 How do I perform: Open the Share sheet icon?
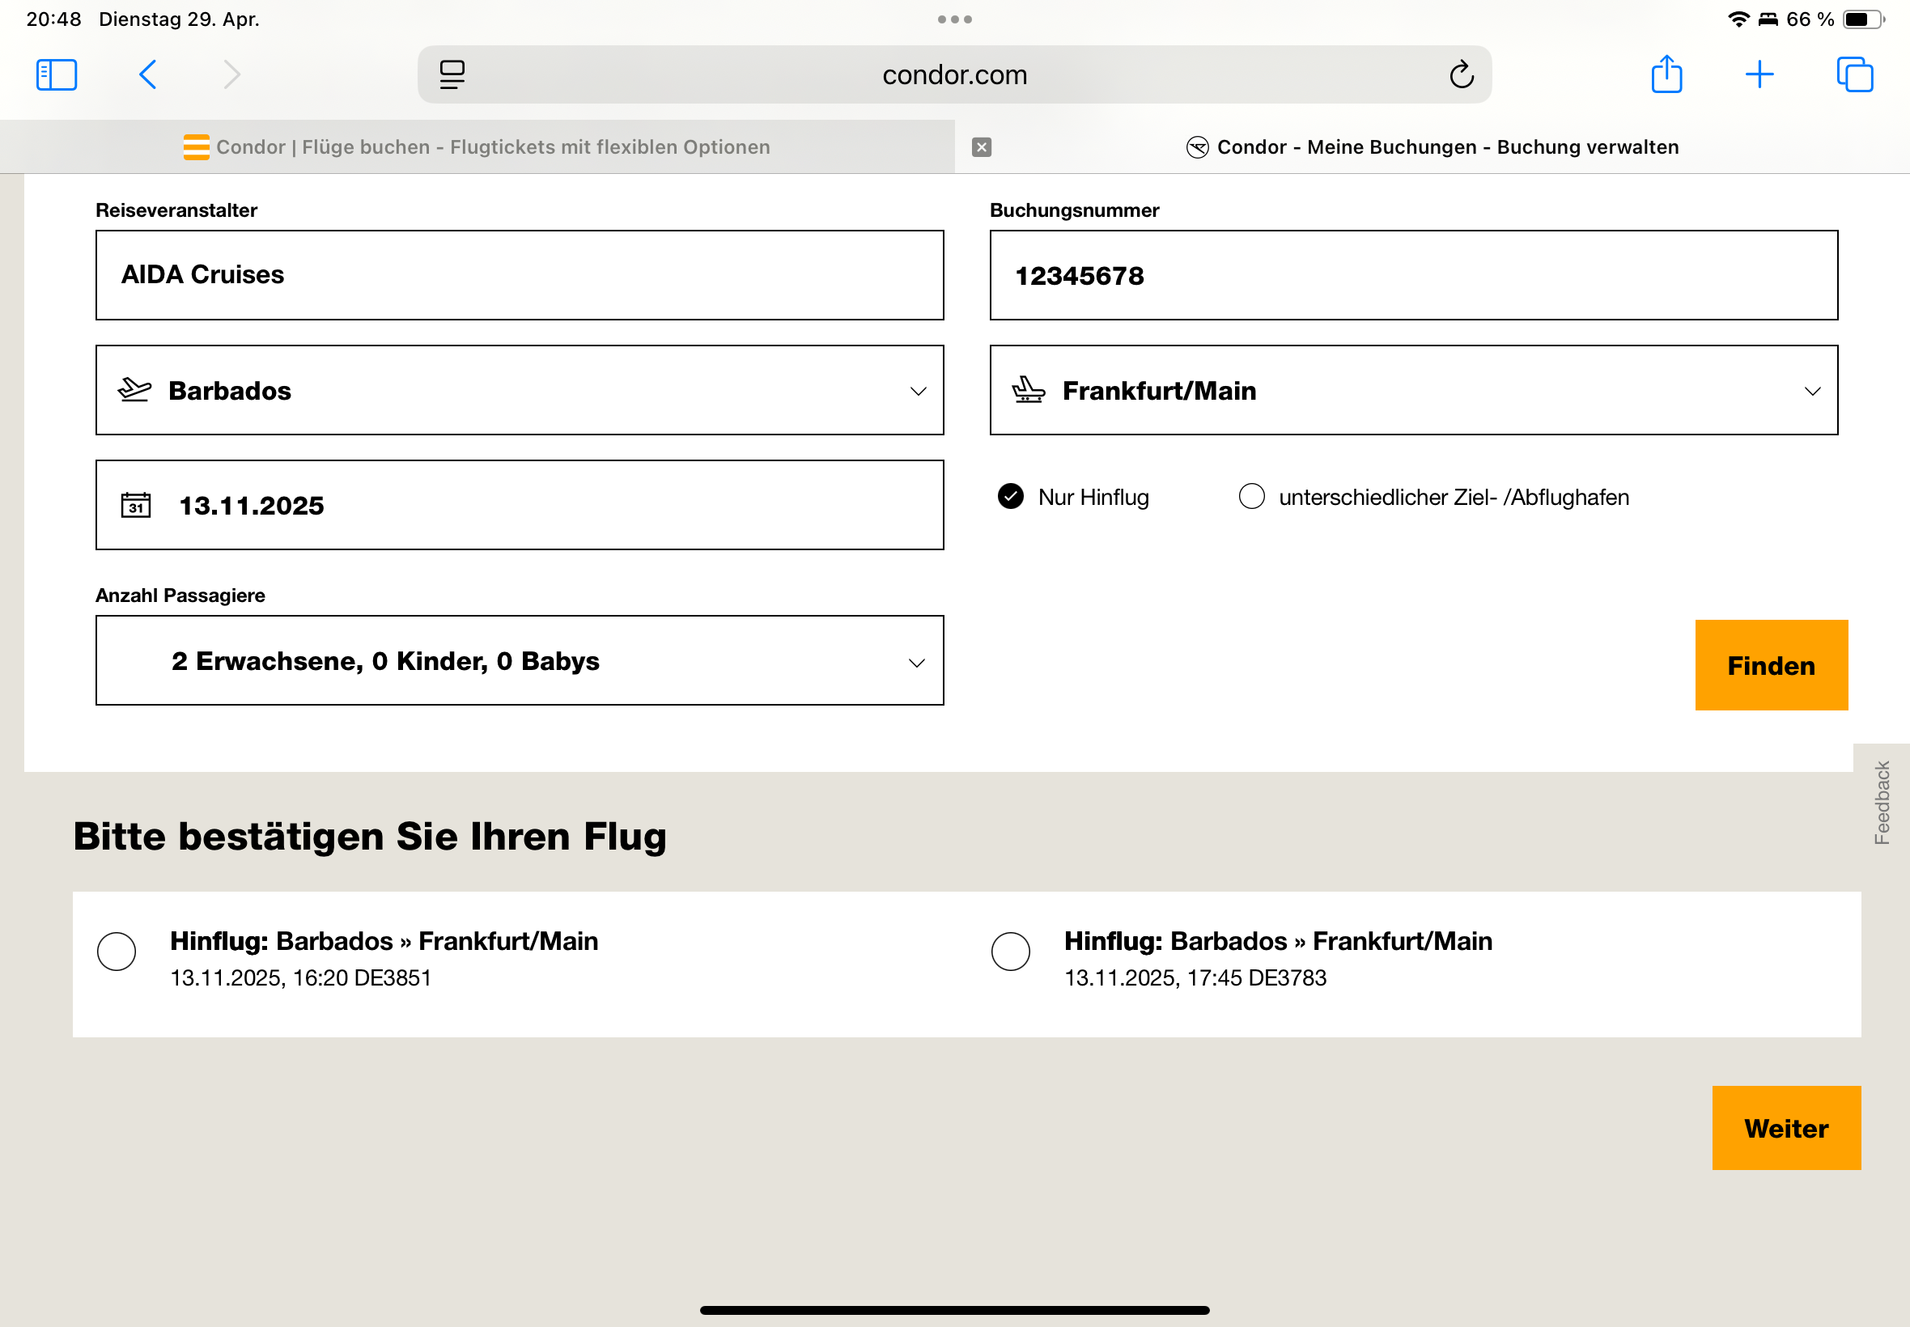(1666, 74)
